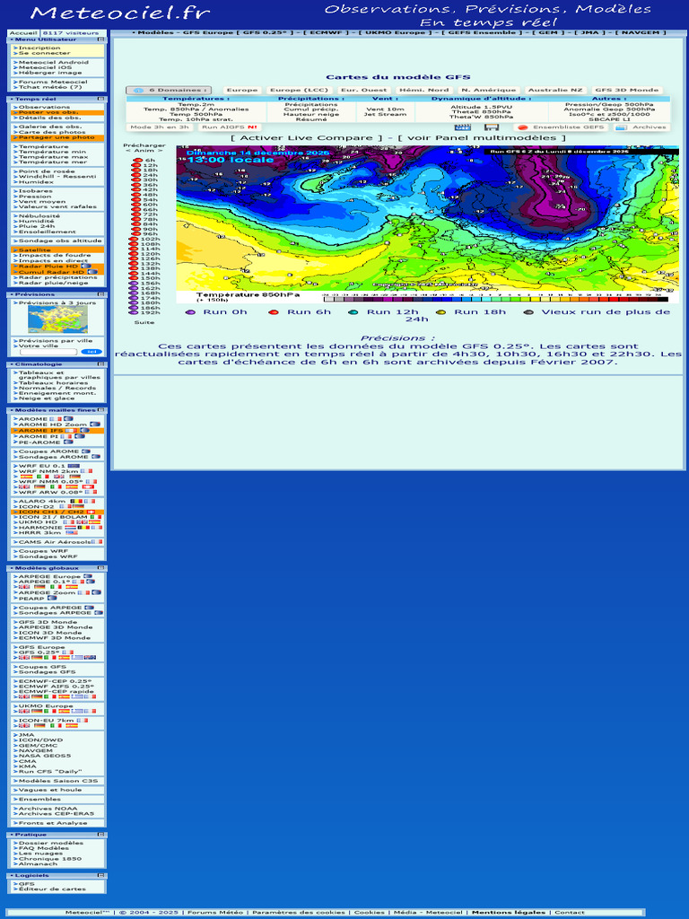Image resolution: width=689 pixels, height=919 pixels.
Task: Collapse the Menu Utilisateur panel
Action: (x=100, y=39)
